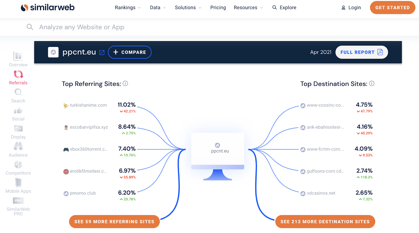Click info icon next to Top Referring Sites

tap(125, 84)
